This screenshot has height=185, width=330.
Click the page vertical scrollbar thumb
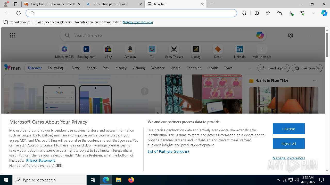327,45
